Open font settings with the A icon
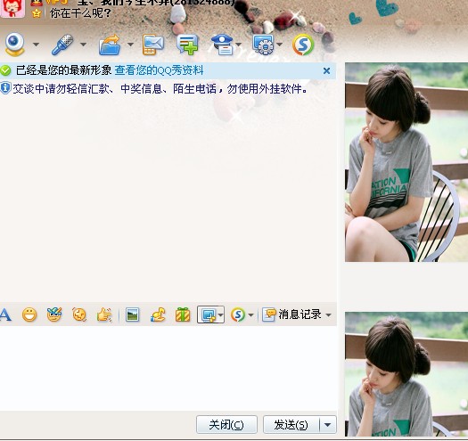468x441 pixels. tap(5, 314)
